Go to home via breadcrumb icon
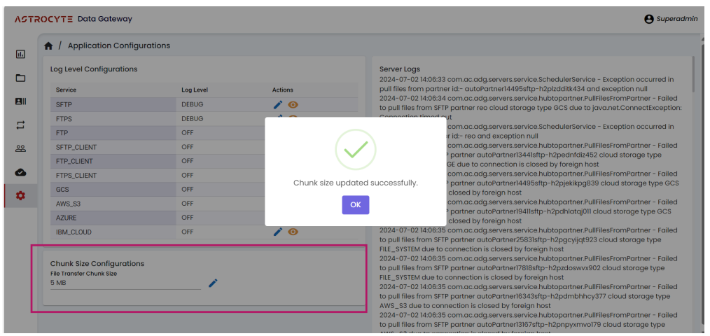Viewport: 710px width, 336px height. pos(48,46)
